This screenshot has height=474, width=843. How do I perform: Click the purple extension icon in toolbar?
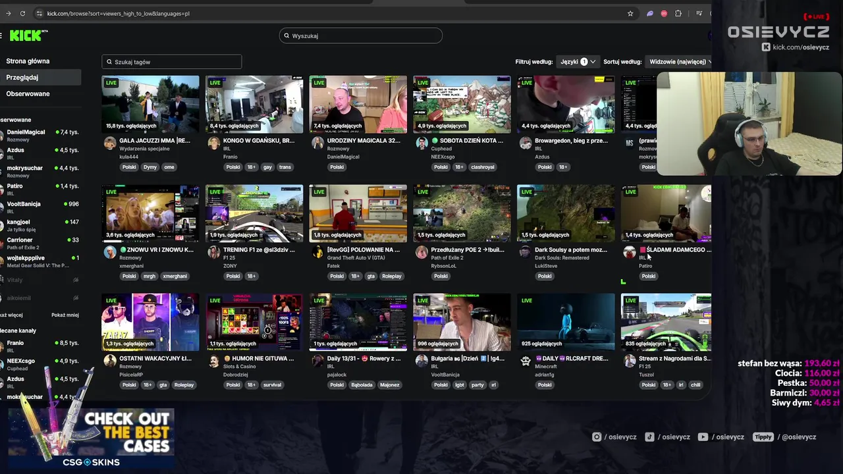(x=650, y=13)
